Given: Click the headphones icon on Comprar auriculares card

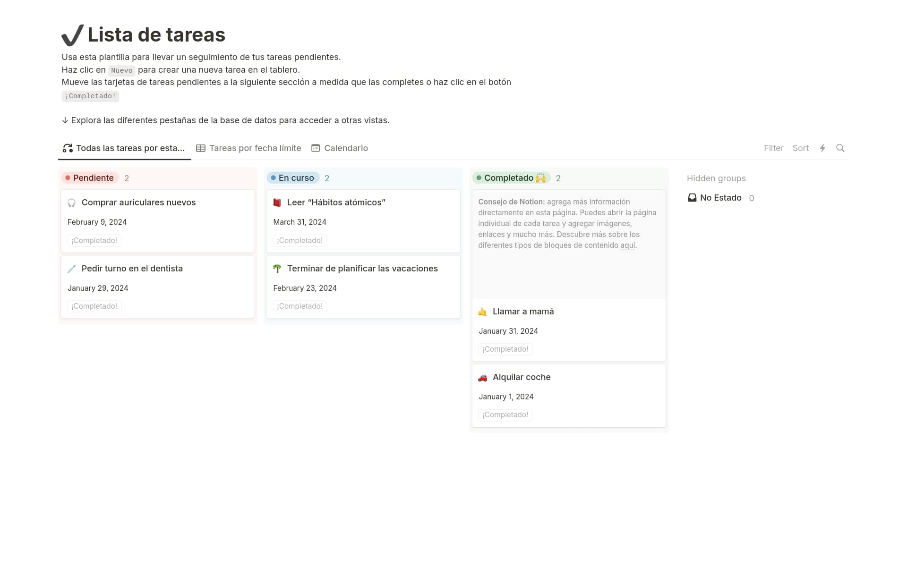Looking at the screenshot, I should [x=72, y=203].
